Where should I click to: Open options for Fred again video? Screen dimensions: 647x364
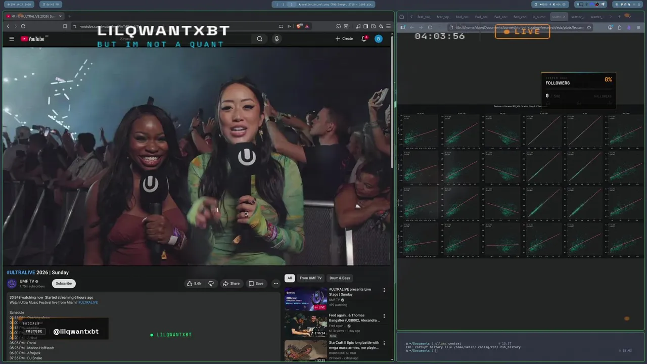pyautogui.click(x=384, y=316)
